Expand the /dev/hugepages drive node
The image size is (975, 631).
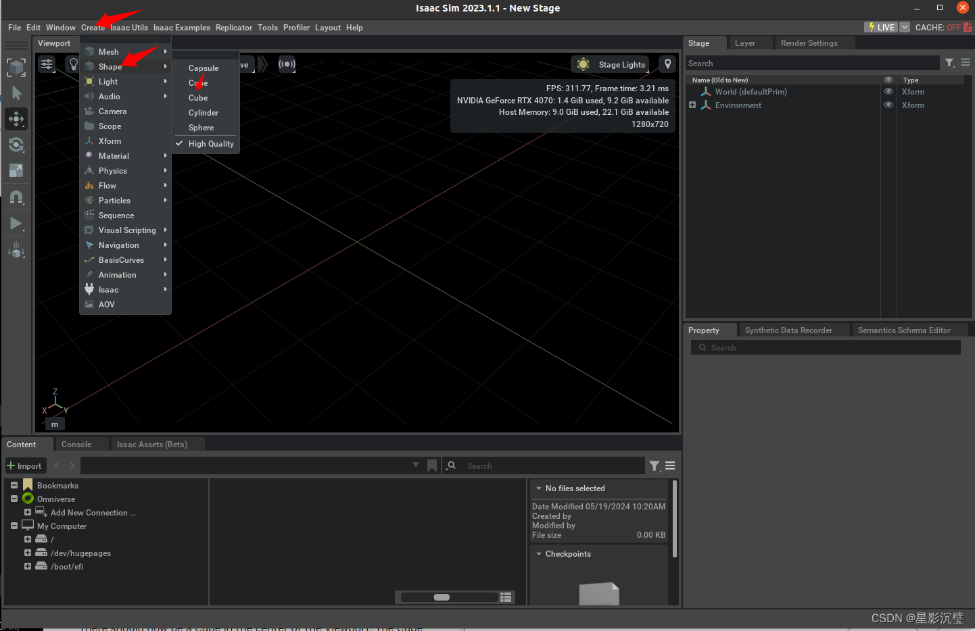coord(28,553)
